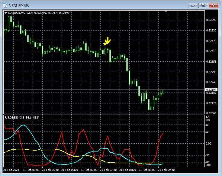
Task: Click price scale value 0.62590
Action: click(x=211, y=20)
